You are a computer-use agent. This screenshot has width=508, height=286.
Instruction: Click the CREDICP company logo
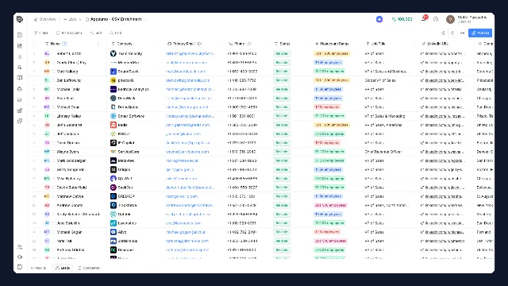113,196
